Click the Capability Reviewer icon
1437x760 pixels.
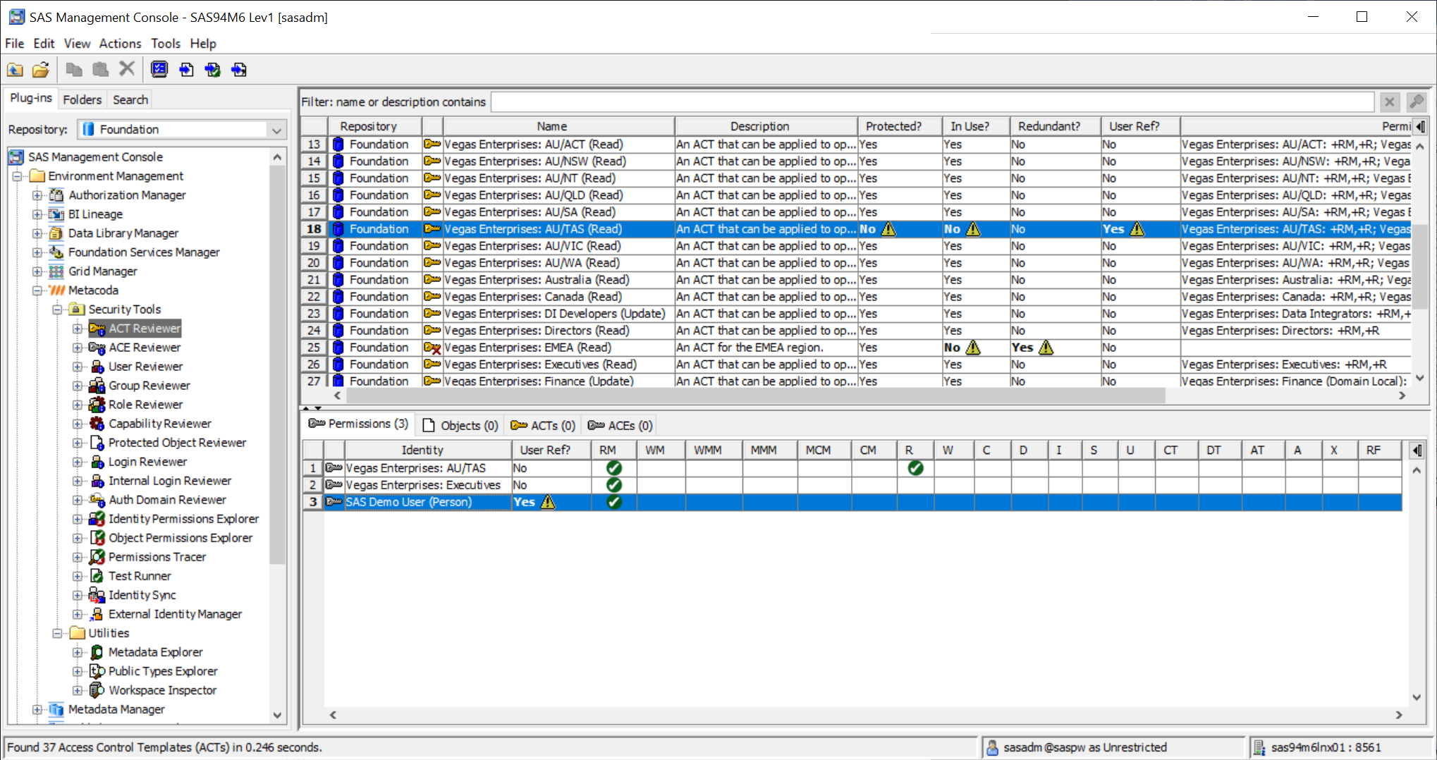point(97,424)
